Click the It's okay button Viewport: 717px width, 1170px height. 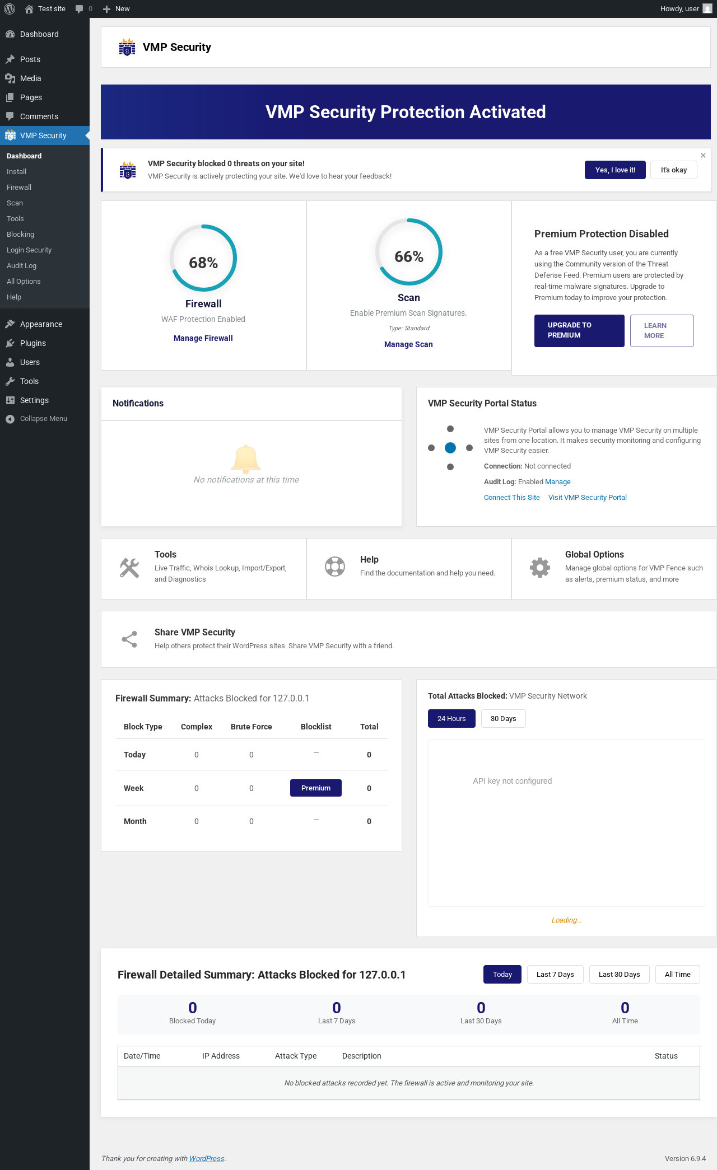tap(674, 170)
